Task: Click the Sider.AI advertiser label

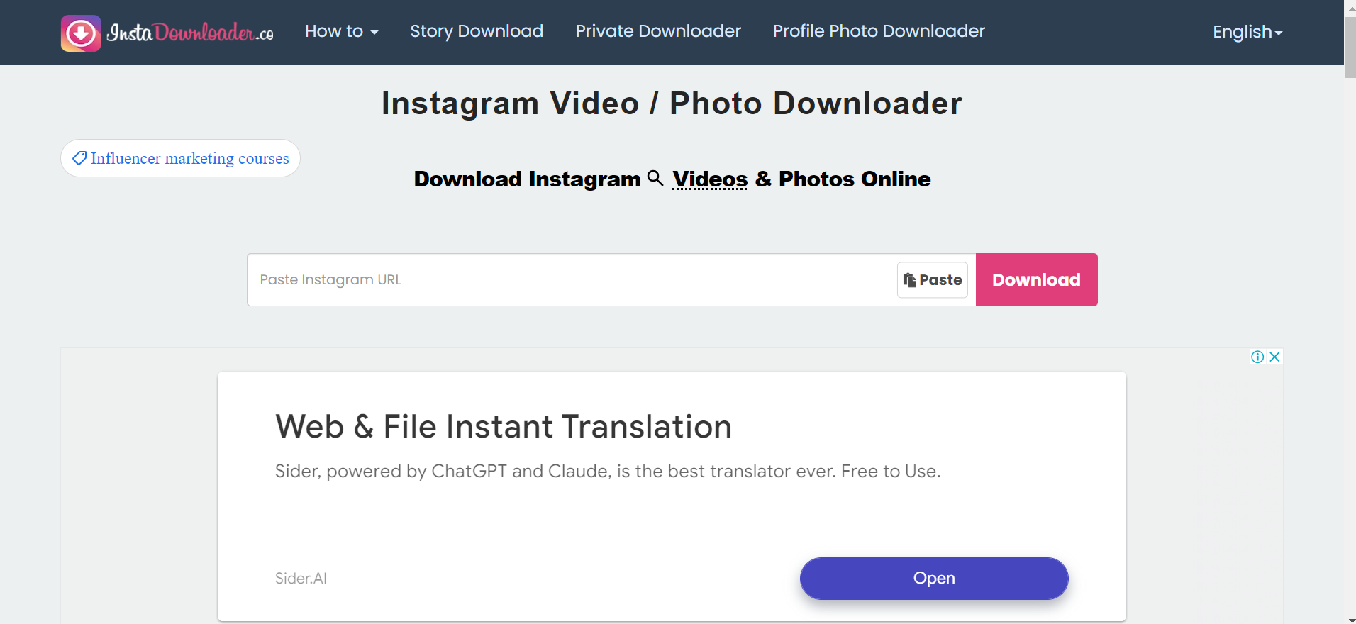Action: pyautogui.click(x=301, y=579)
